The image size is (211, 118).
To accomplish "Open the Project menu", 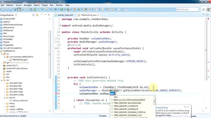I will click(45, 5).
